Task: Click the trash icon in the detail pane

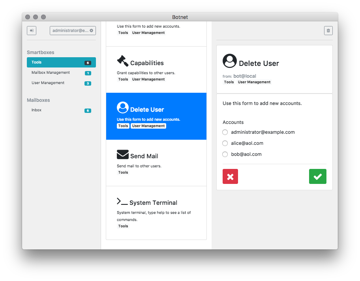Action: [x=328, y=30]
